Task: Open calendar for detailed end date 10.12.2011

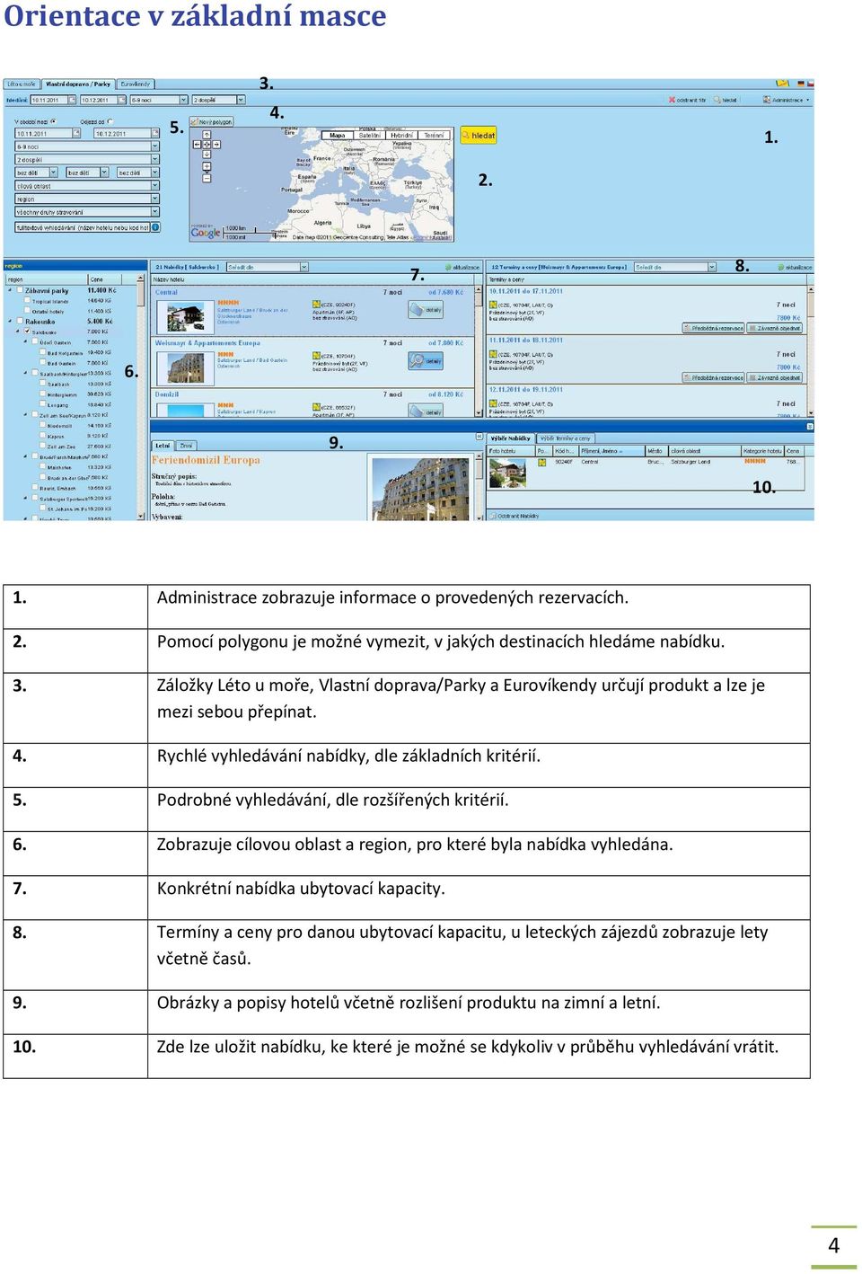Action: tap(155, 133)
